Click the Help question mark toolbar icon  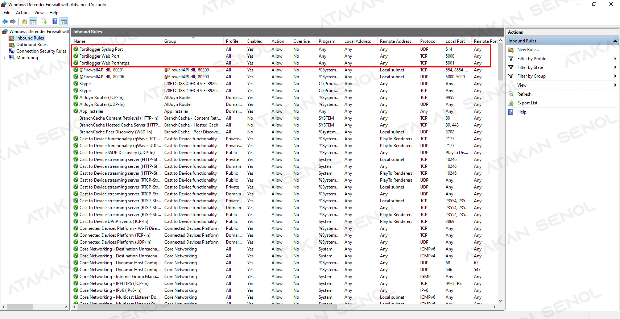click(x=55, y=21)
